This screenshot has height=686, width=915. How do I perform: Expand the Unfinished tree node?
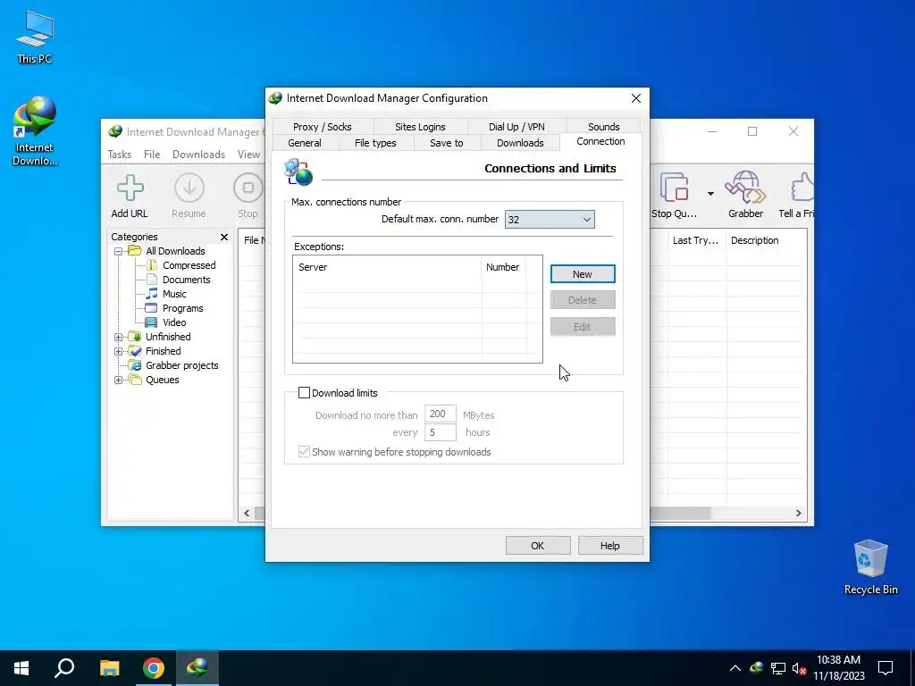click(119, 337)
